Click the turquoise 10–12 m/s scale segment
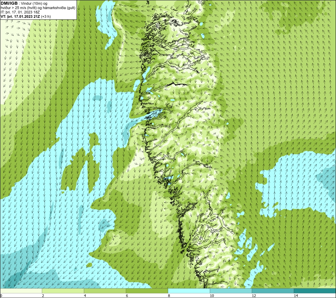Screen dimensions: 336x298 231,291
